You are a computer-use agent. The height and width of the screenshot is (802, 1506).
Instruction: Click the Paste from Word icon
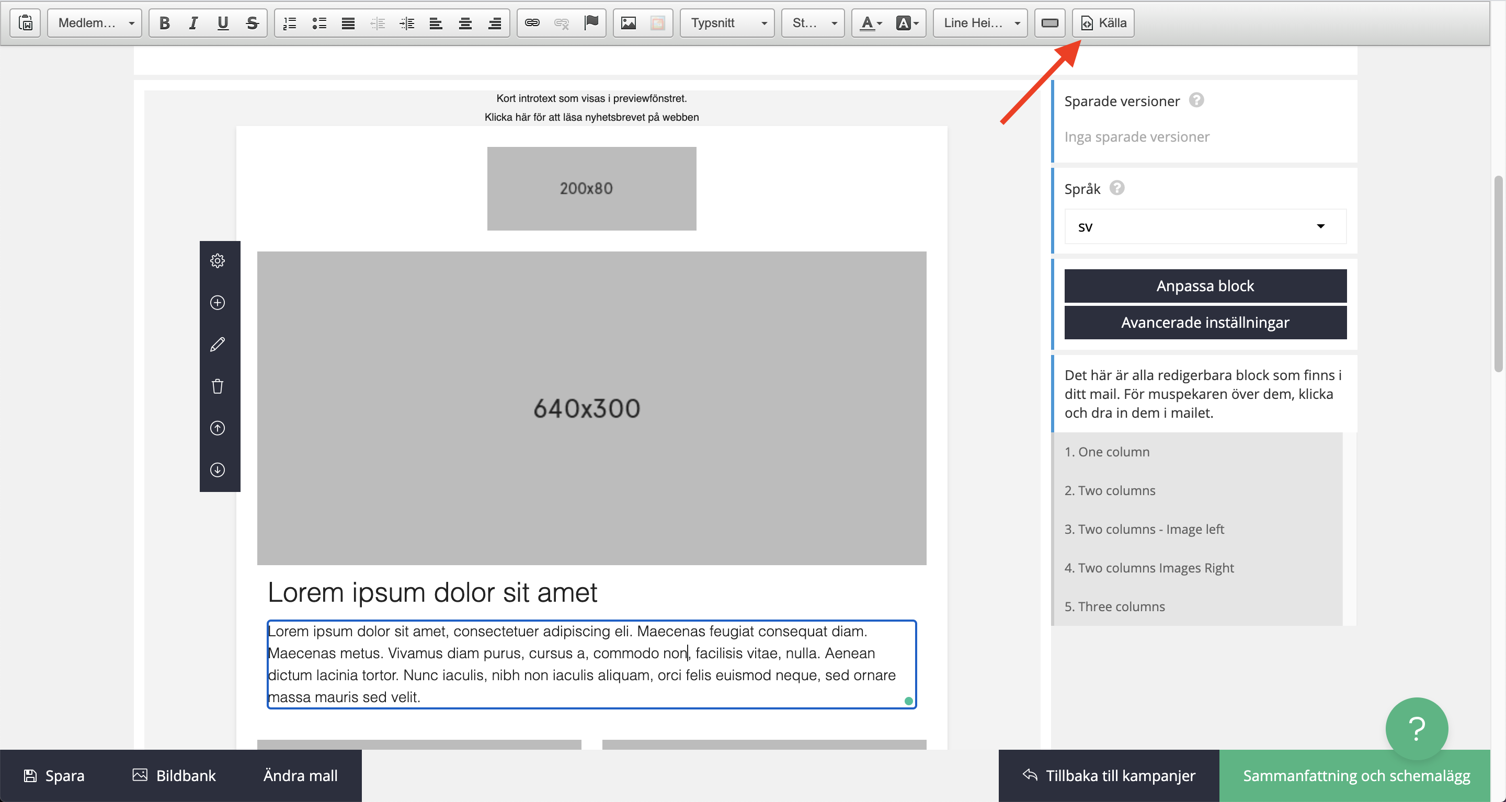(26, 23)
